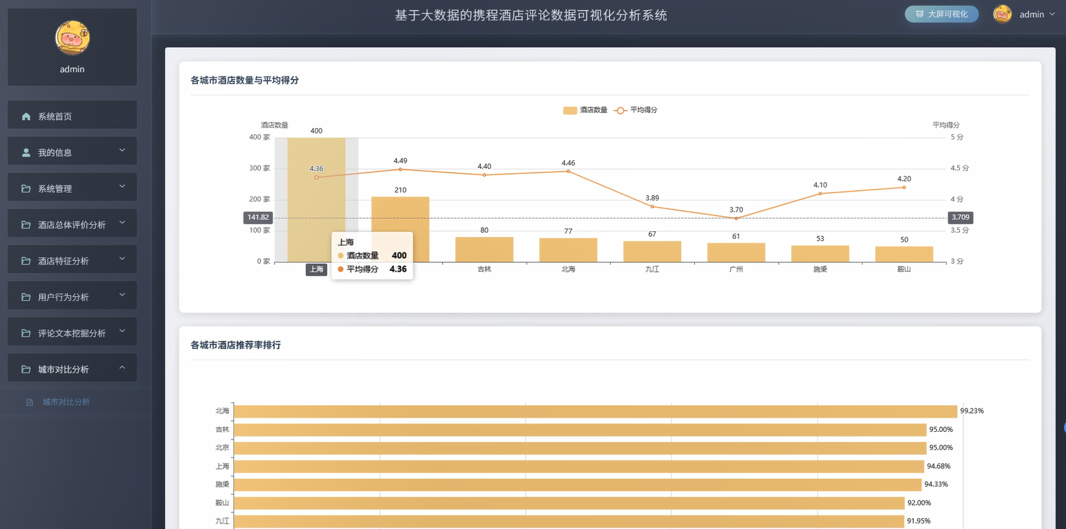This screenshot has height=529, width=1066.
Task: Click the 大屏可视化 button
Action: point(941,14)
